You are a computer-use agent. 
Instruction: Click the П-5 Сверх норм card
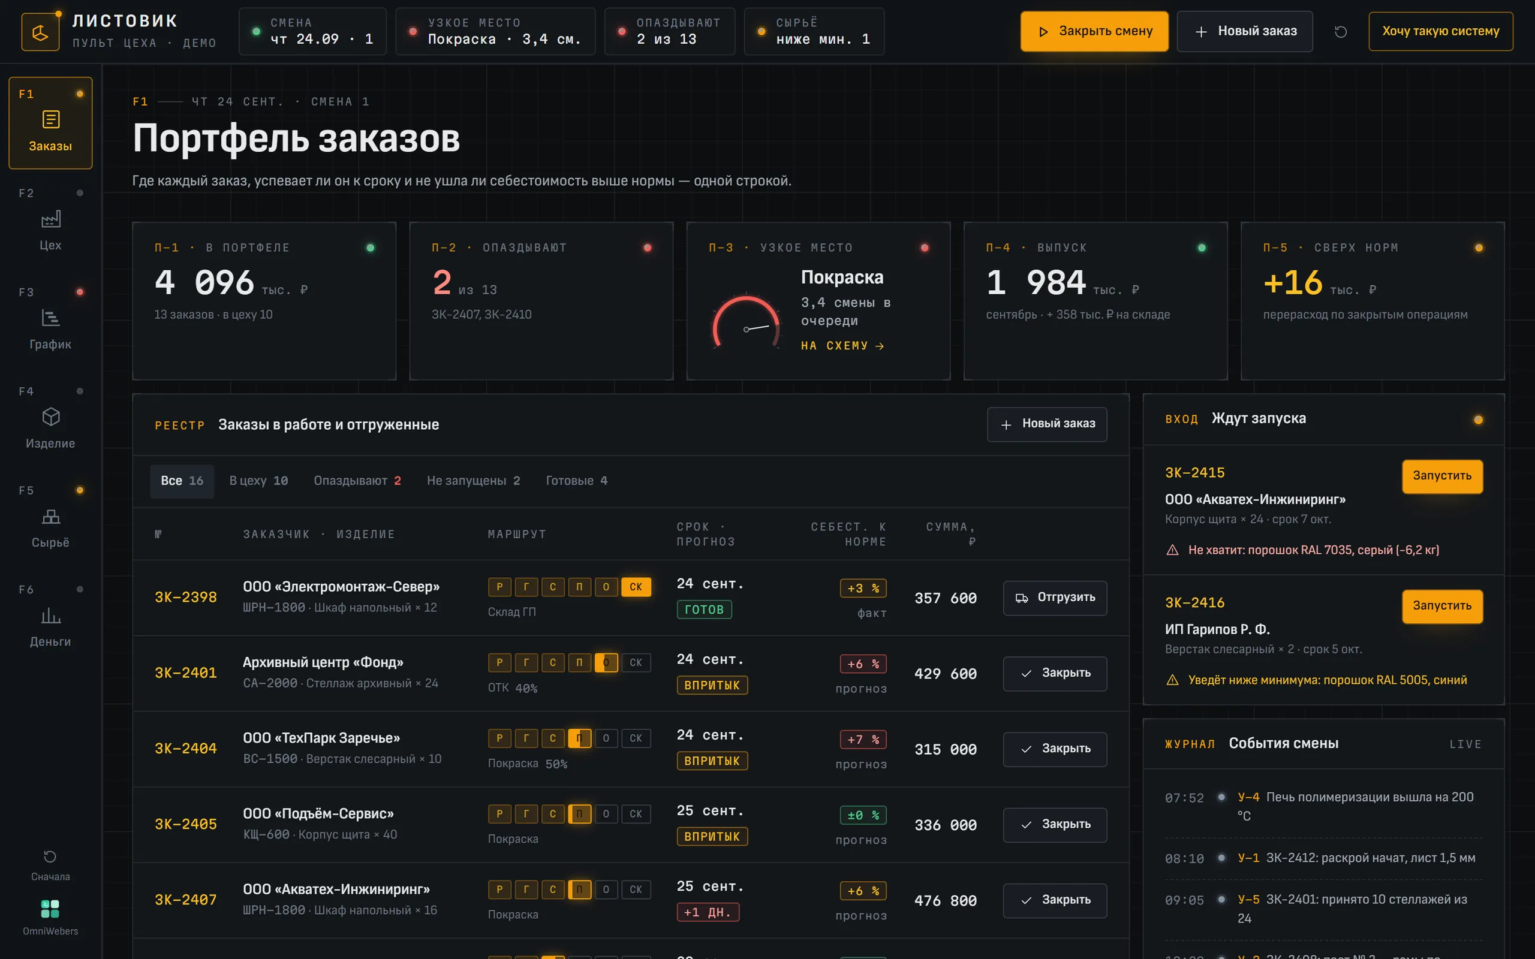[x=1372, y=301]
